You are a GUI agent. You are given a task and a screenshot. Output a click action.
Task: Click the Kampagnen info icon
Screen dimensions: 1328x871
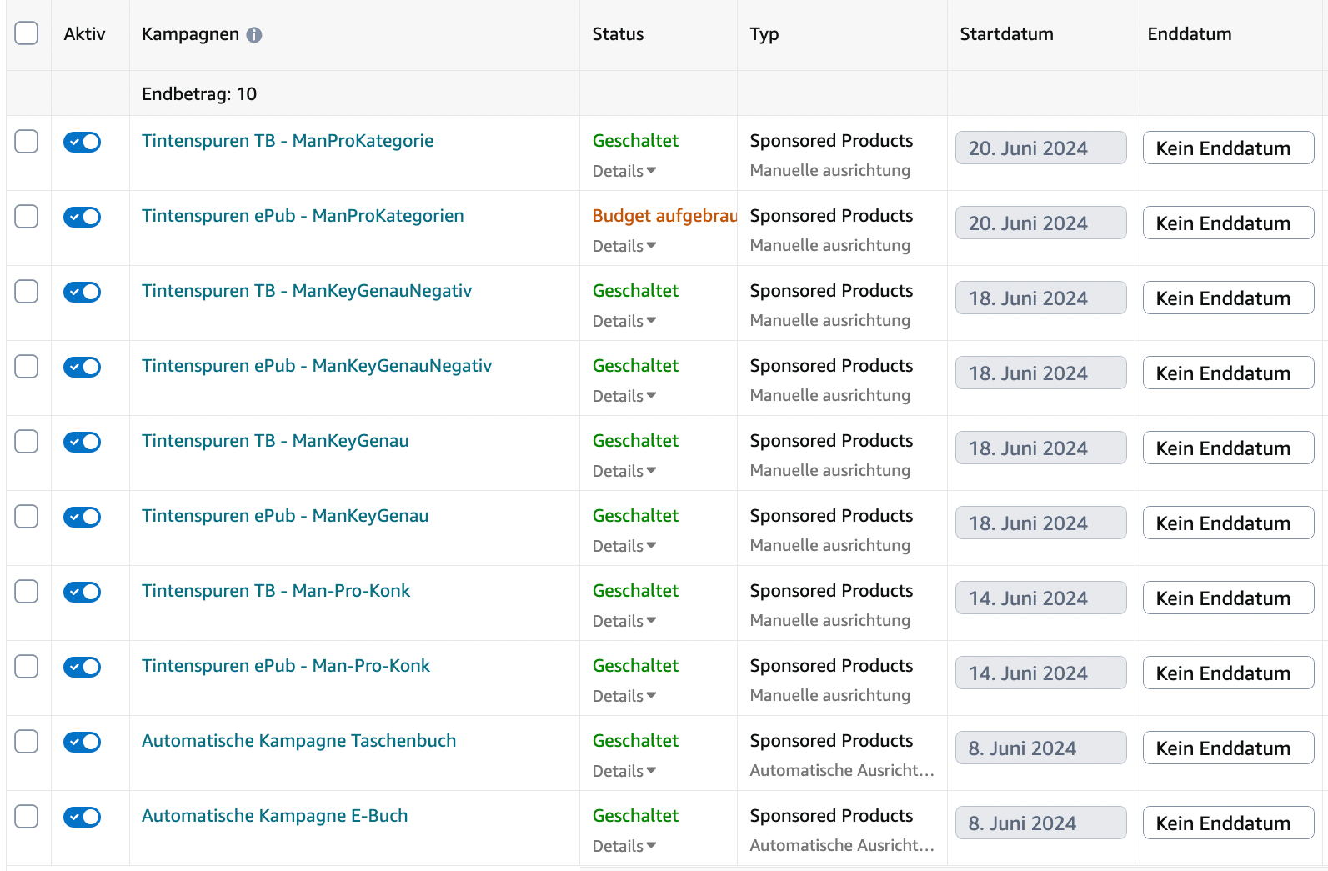click(254, 35)
